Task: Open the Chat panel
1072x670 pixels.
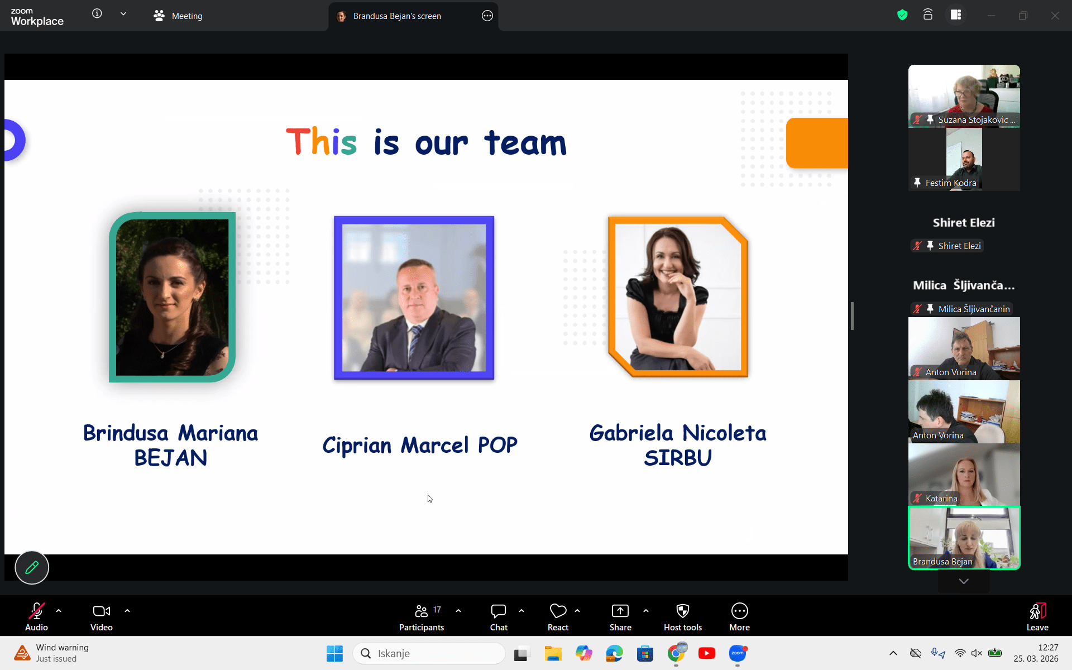Action: coord(498,617)
